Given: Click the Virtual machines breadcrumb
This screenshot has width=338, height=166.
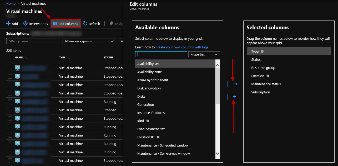Looking at the screenshot, I should pos(34,4).
